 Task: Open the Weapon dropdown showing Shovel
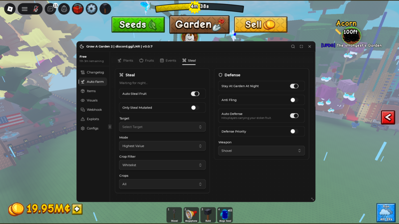[261, 151]
